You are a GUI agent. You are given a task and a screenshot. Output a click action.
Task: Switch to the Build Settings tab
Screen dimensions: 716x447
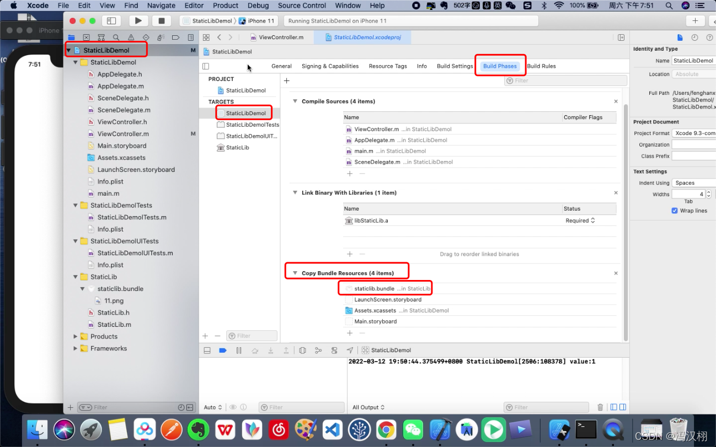tap(455, 66)
